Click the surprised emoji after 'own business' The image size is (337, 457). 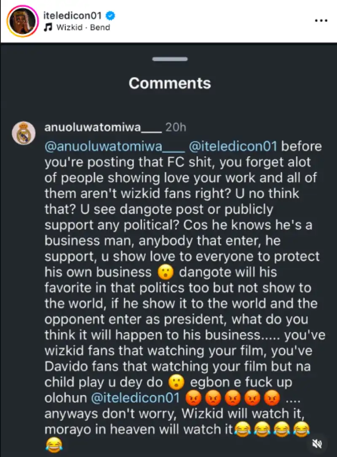pos(166,272)
